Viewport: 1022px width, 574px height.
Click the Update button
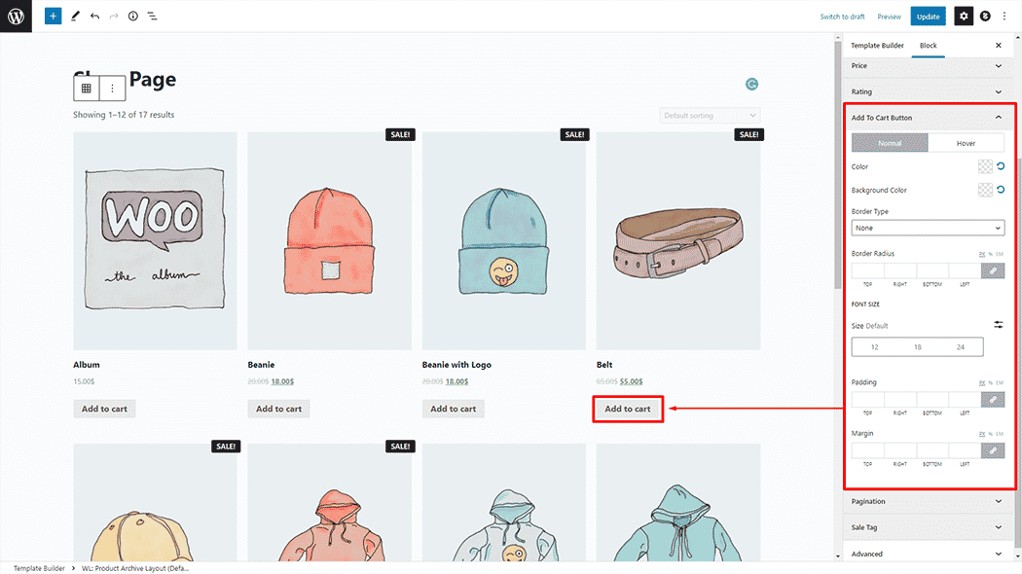(928, 17)
